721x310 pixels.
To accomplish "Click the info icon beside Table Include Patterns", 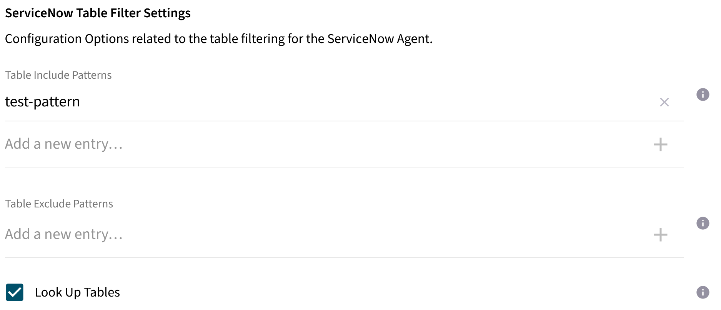I will 703,94.
